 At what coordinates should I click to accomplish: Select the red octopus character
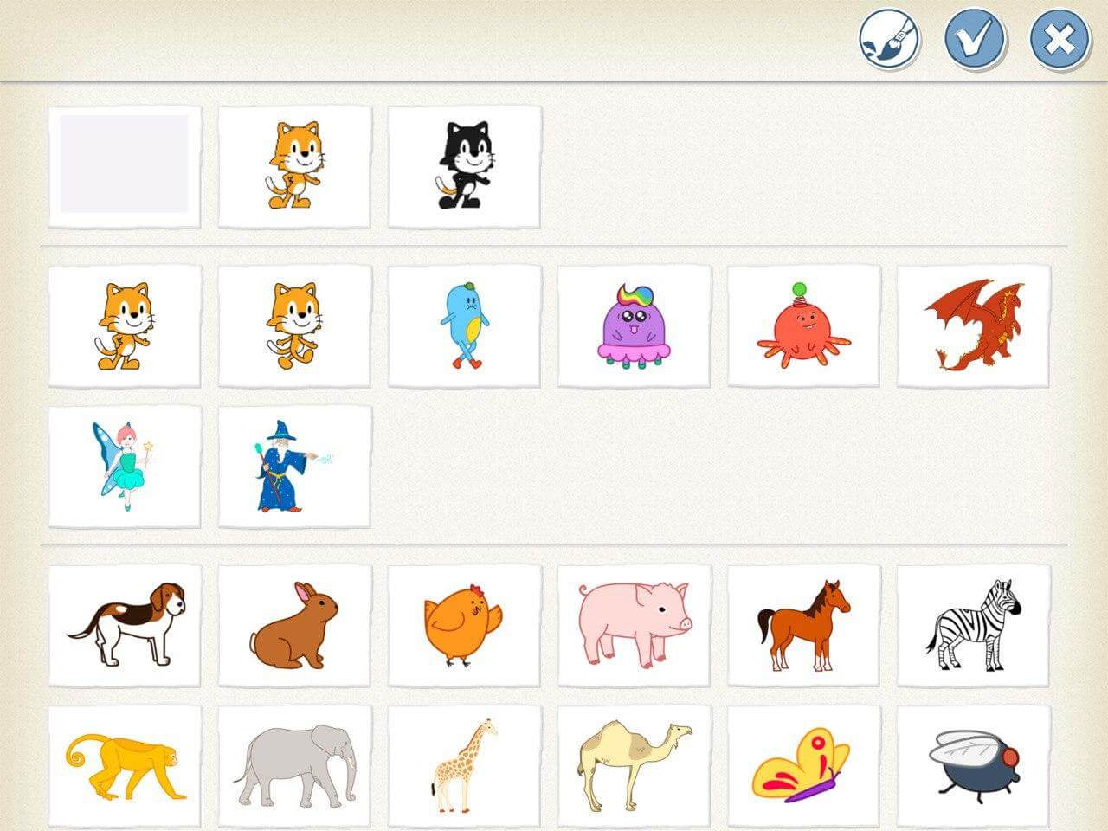click(x=803, y=325)
